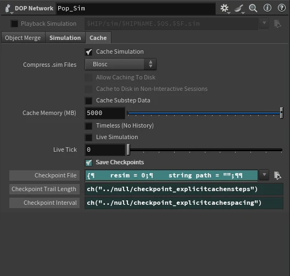Enable Cache Substep Data checkbox
This screenshot has width=290, height=276.
point(88,101)
